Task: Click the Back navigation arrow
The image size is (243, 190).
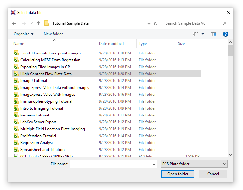Action: tap(14, 23)
